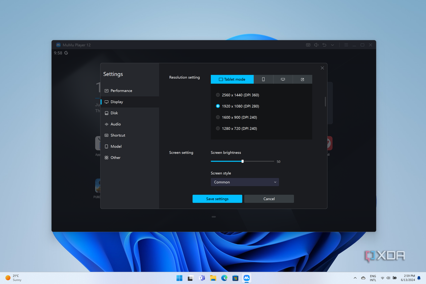426x284 pixels.
Task: Open Task View on the taskbar
Action: pos(190,278)
